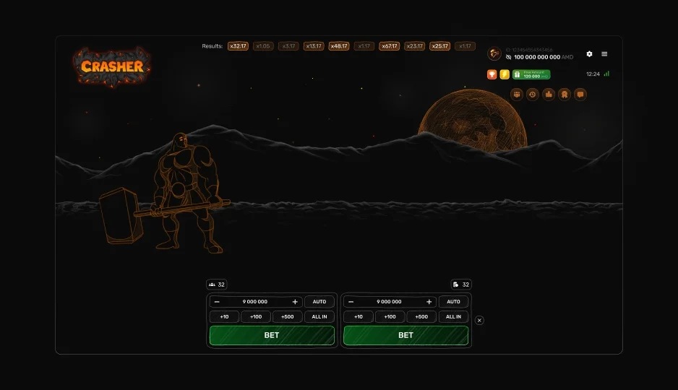
Task: Click the thumbs-up icon
Action: [549, 94]
